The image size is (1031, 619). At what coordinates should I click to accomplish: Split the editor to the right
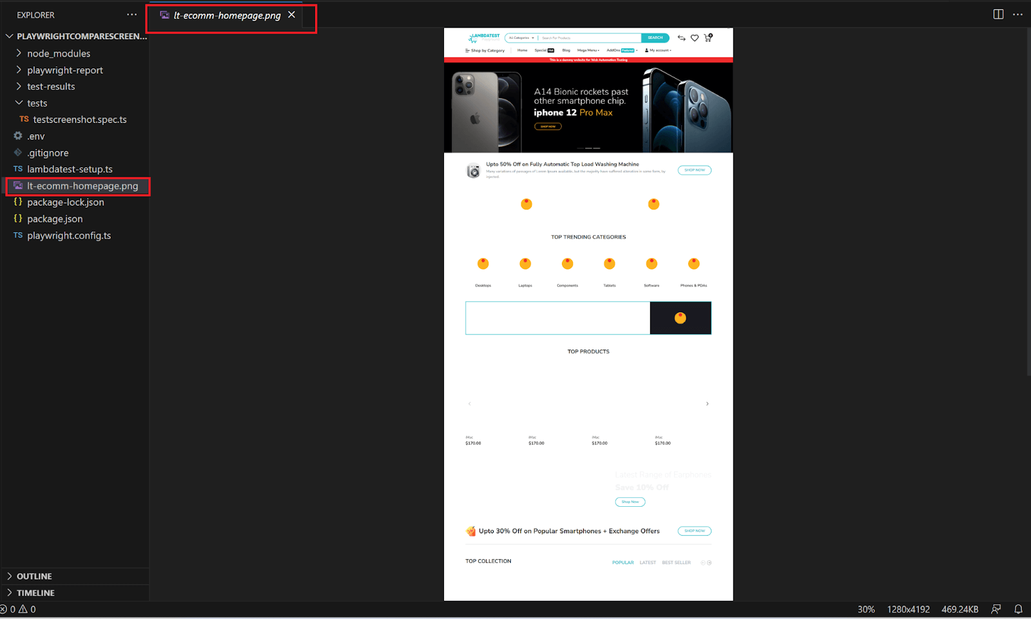point(998,14)
